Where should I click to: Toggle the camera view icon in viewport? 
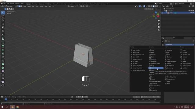[159, 27]
